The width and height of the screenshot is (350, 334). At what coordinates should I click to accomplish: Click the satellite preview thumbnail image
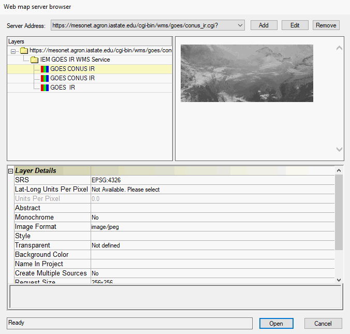click(246, 73)
